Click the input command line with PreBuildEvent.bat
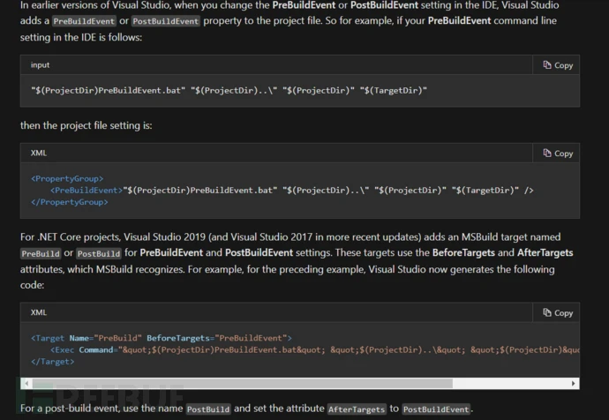Viewport: 609px width, 420px height. (x=229, y=91)
